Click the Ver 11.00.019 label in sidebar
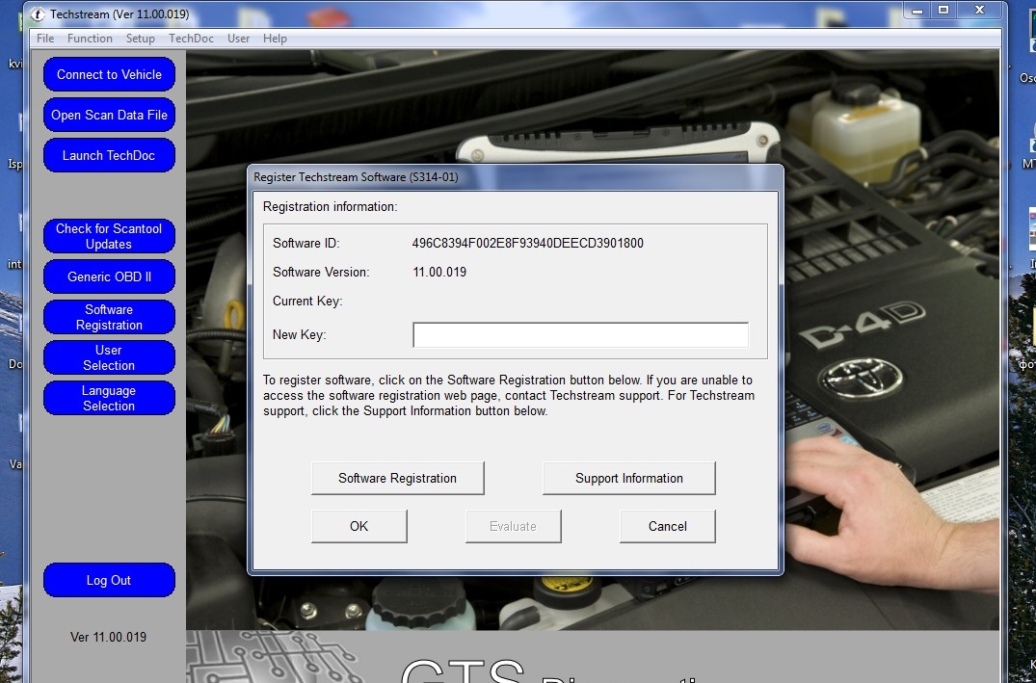The height and width of the screenshot is (683, 1036). 108,638
